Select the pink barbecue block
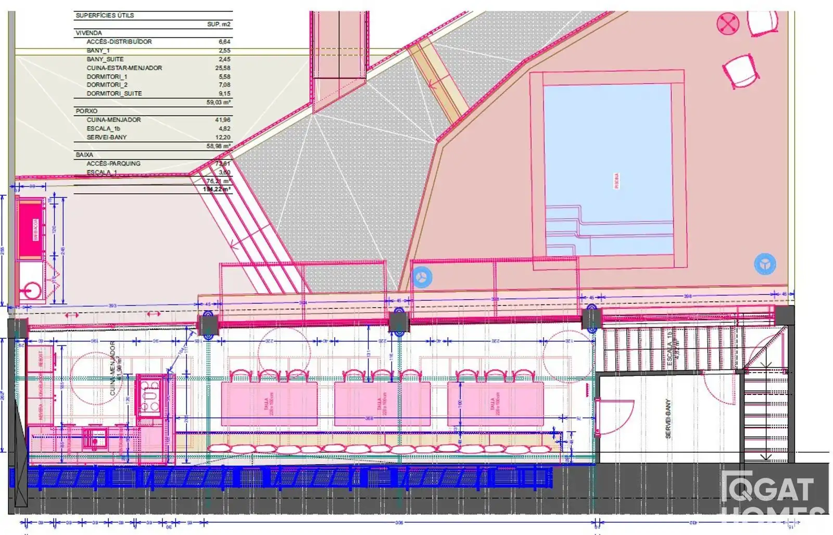 tap(30, 230)
